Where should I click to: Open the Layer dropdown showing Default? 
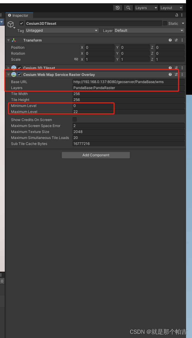point(149,30)
